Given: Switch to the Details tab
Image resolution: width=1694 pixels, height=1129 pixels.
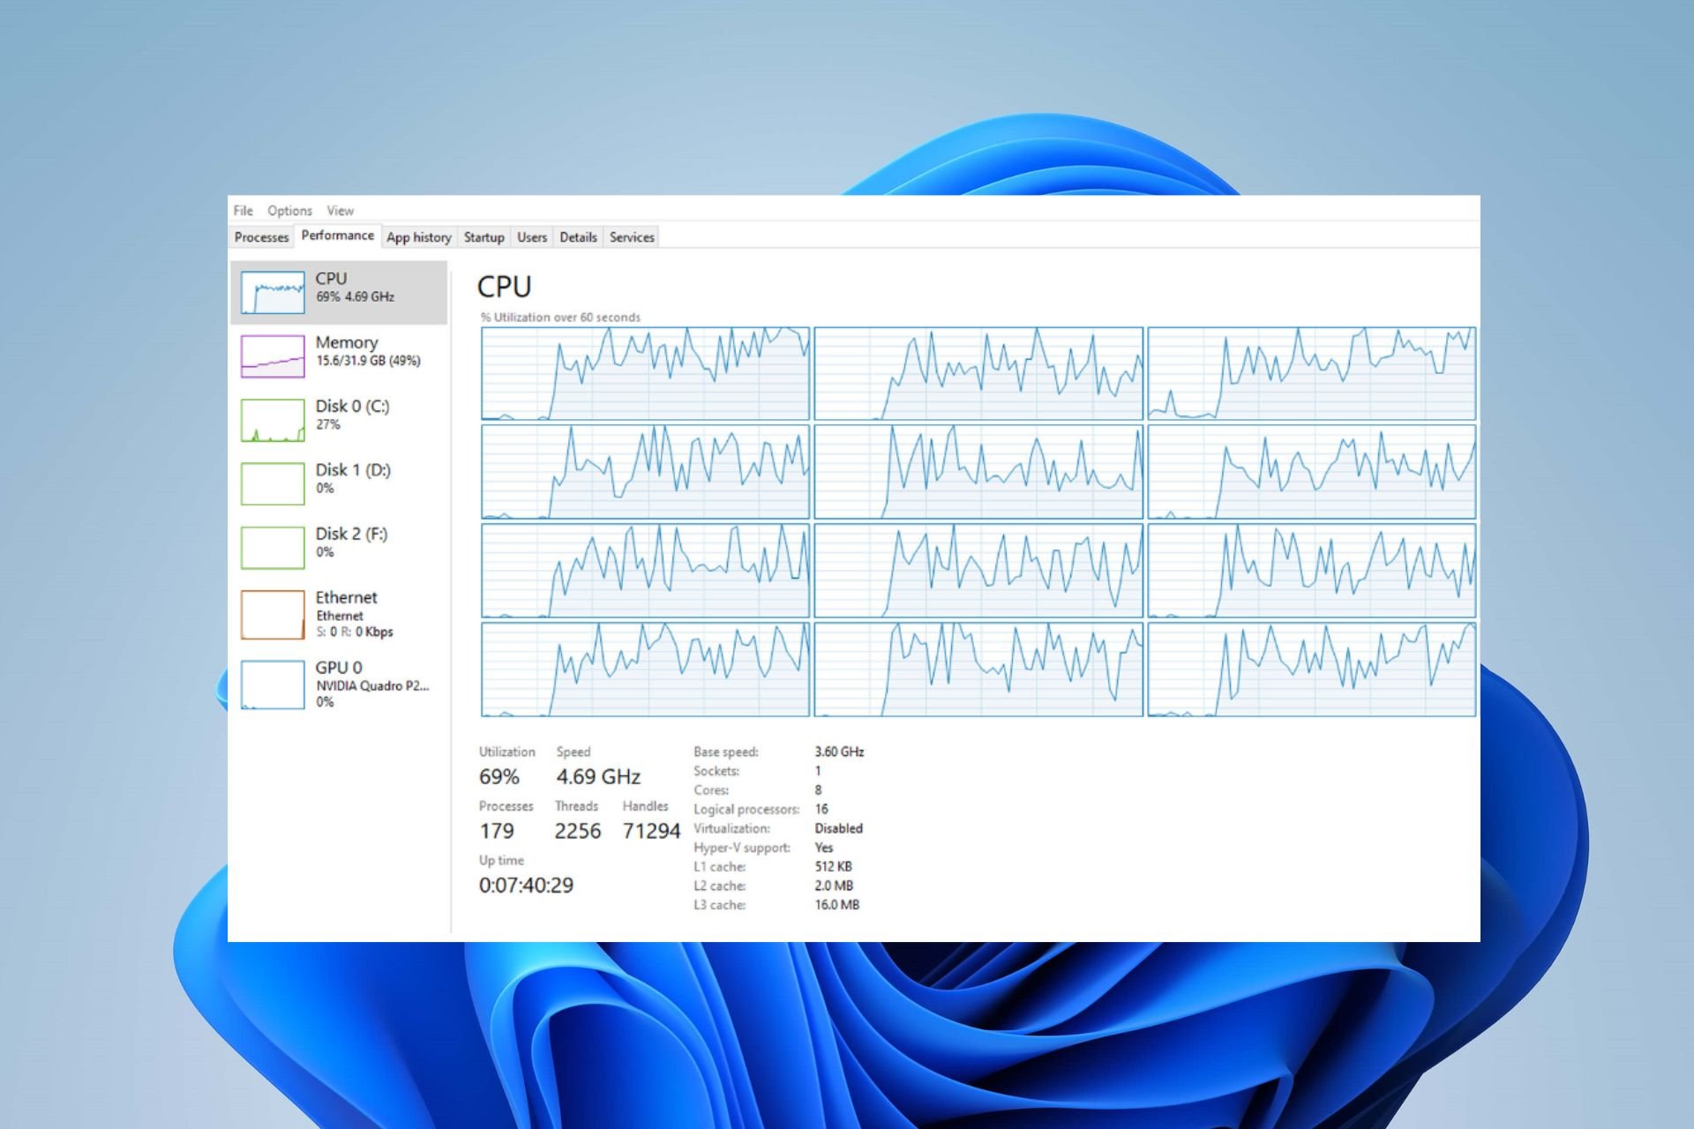Looking at the screenshot, I should tap(578, 236).
